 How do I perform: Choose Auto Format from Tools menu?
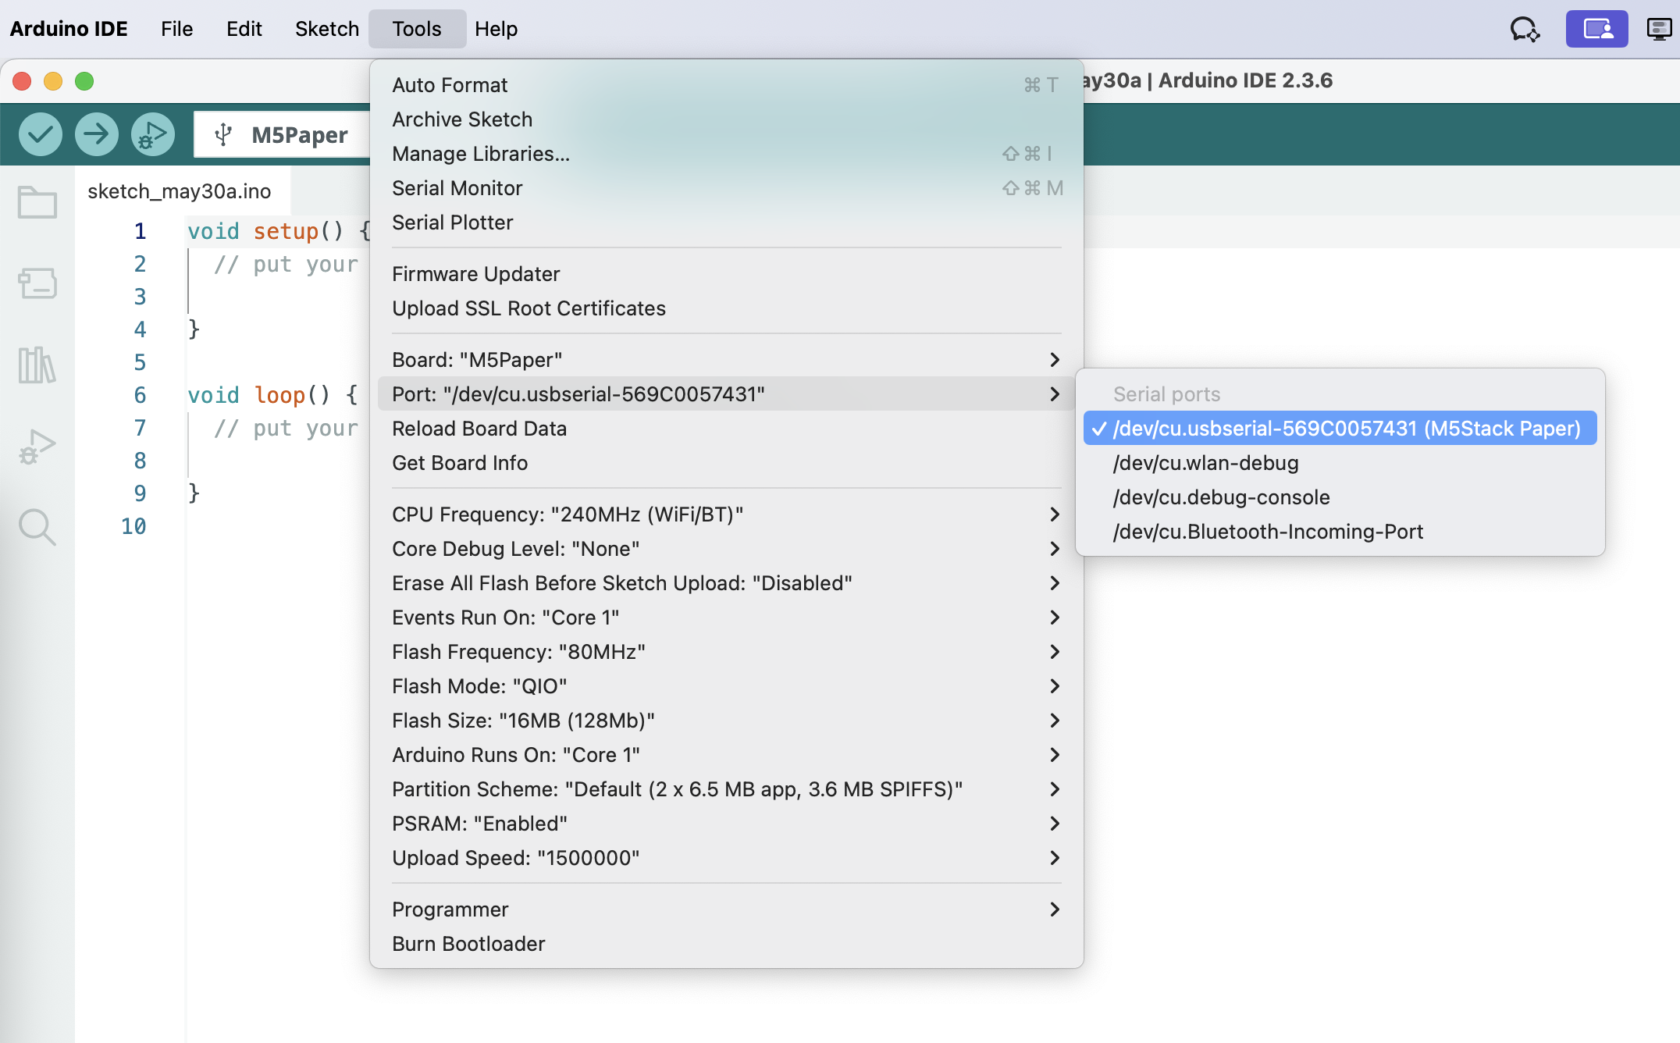point(726,84)
